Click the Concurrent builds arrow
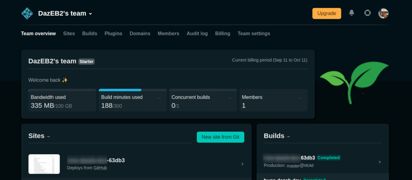The width and height of the screenshot is (412, 180). tap(230, 98)
